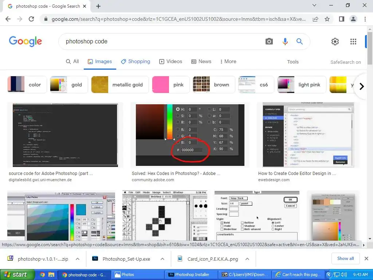Show more filter chips arrow

click(362, 86)
